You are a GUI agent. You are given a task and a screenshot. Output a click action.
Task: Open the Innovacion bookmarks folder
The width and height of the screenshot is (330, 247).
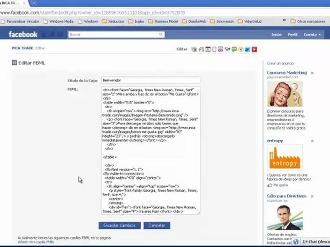click(222, 21)
